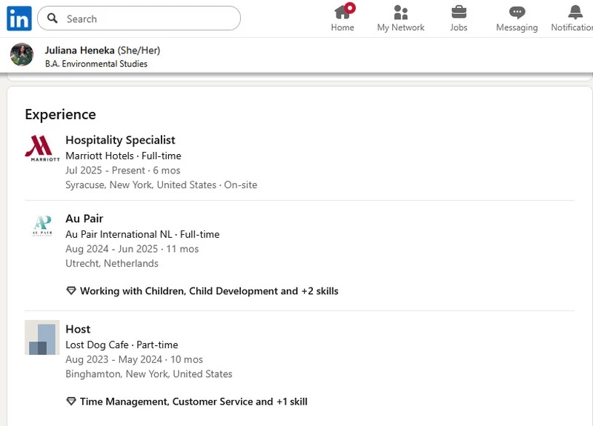Click Juliana Heneka's profile photo
The image size is (593, 426).
pyautogui.click(x=21, y=54)
